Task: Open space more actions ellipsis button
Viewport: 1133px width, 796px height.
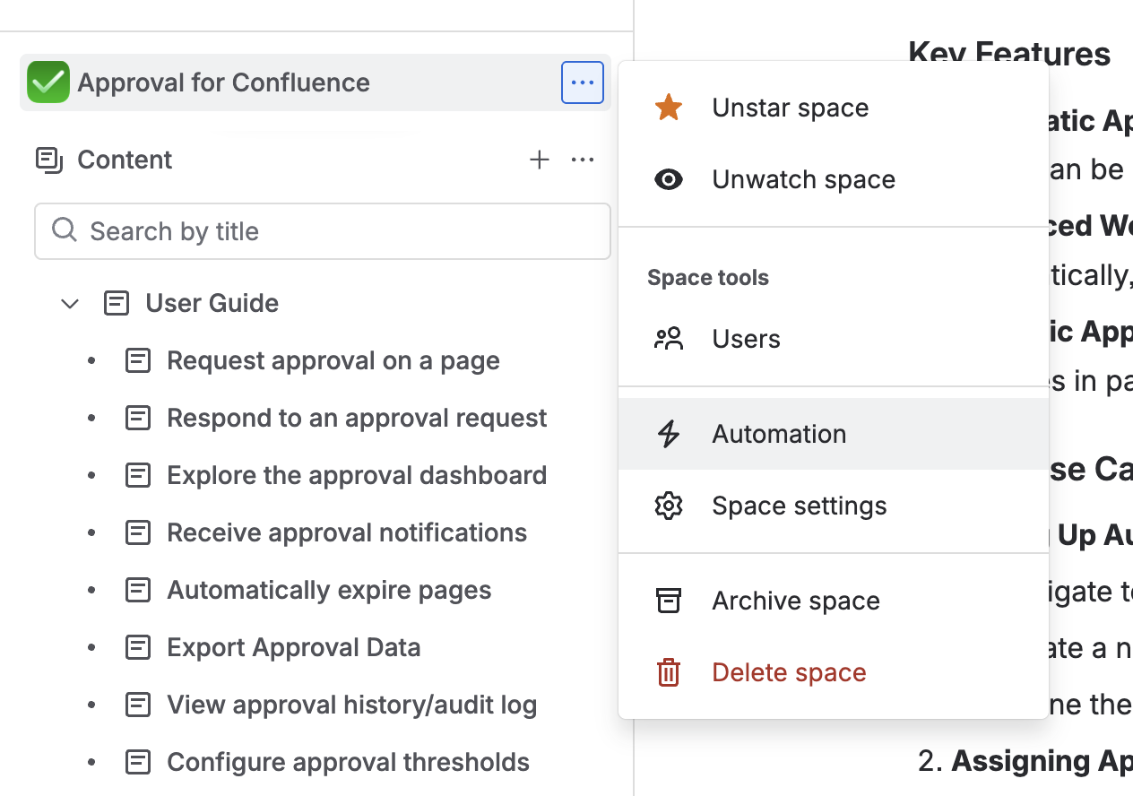Action: point(583,82)
